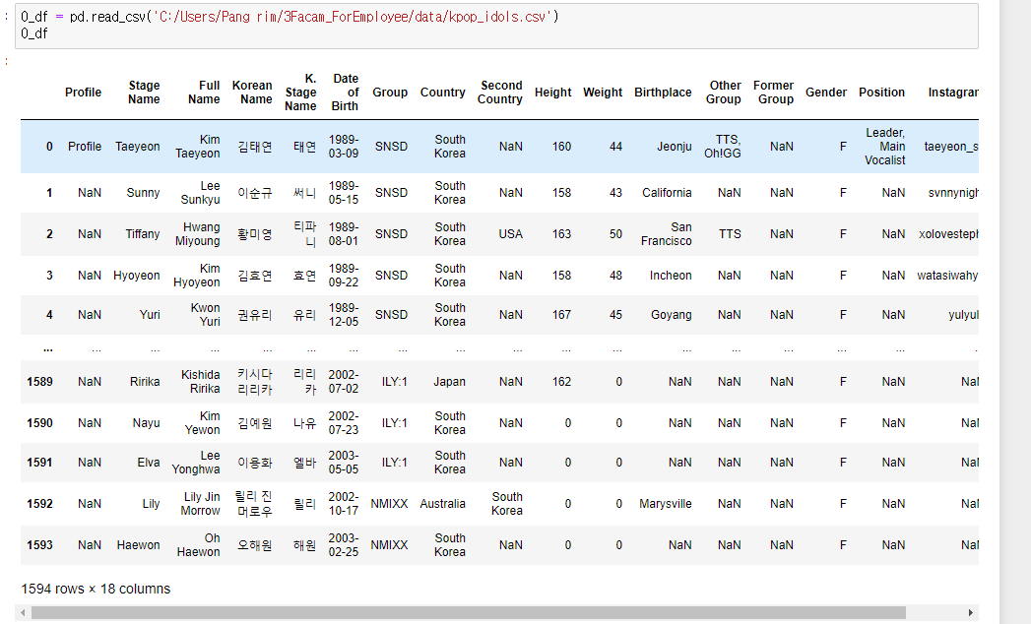Click the 'Nayu' stage name cell
The width and height of the screenshot is (1031, 624).
click(146, 423)
